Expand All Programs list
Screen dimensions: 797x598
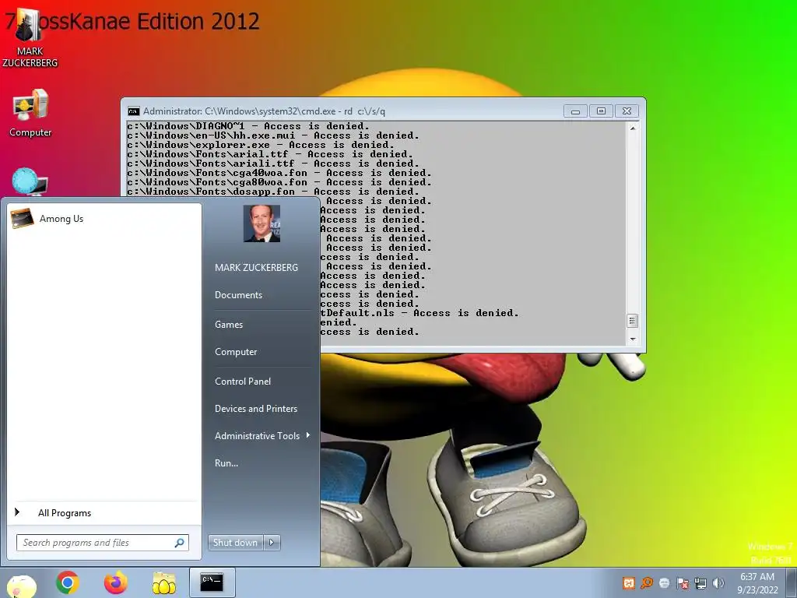coord(65,513)
